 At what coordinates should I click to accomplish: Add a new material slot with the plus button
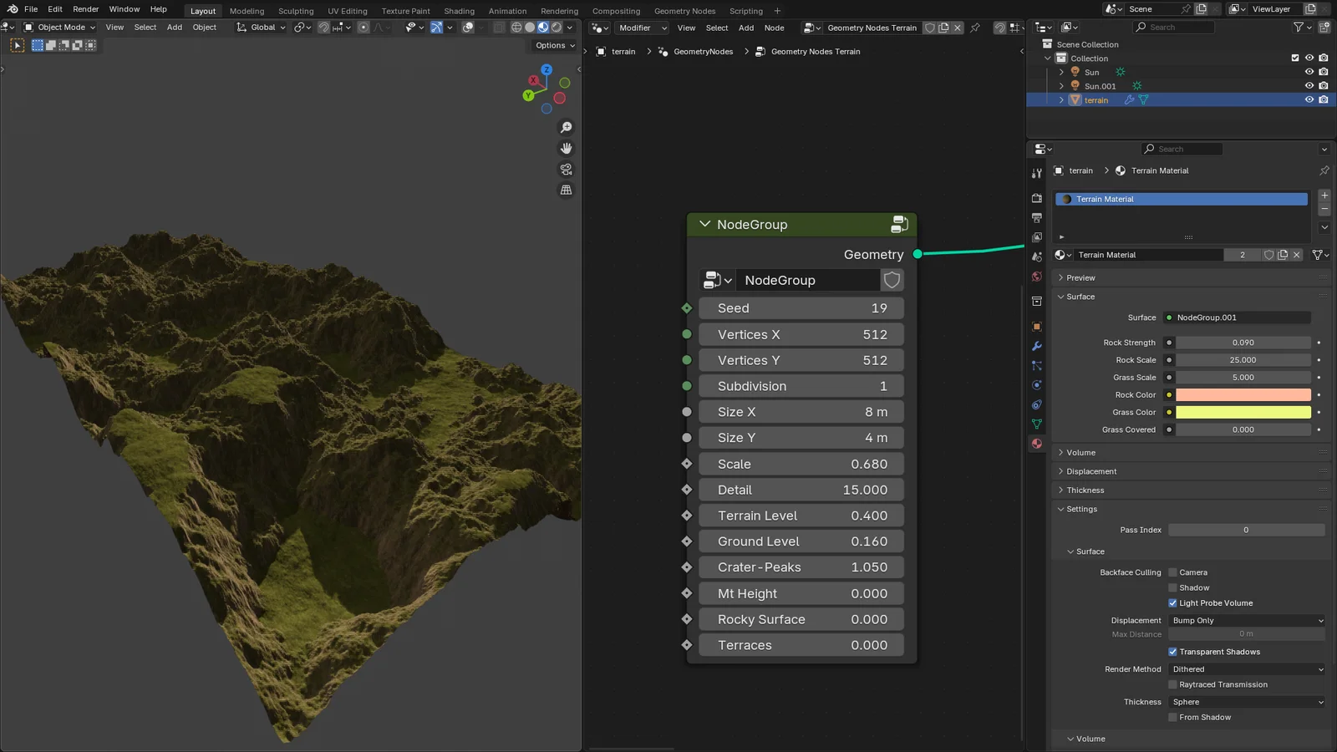(1324, 195)
